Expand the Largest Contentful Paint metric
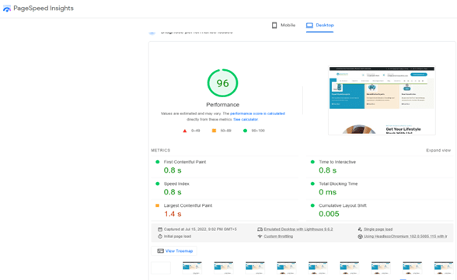This screenshot has height=280, width=457. tap(225, 210)
